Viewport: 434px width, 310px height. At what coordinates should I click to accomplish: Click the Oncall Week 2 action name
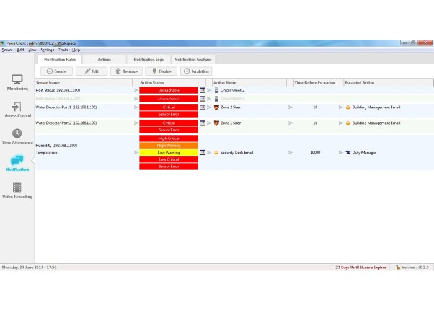(232, 91)
